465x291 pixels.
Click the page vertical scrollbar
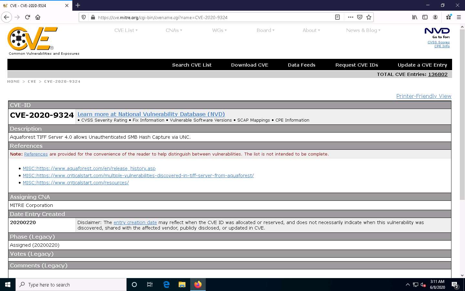462,114
